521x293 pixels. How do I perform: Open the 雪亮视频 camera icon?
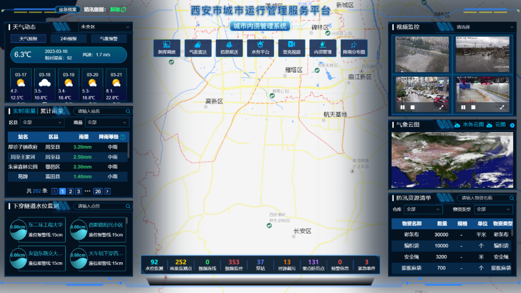pyautogui.click(x=292, y=48)
